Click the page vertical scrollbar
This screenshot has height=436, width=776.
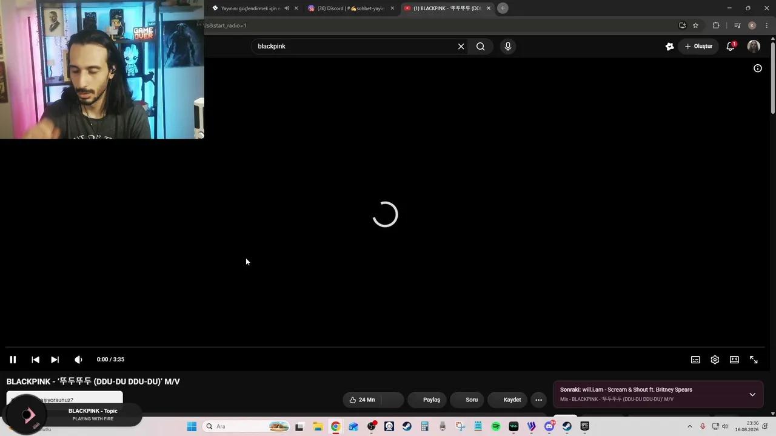tap(772, 79)
